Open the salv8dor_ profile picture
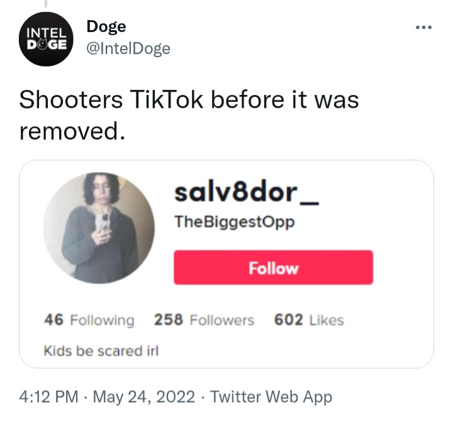This screenshot has width=453, height=421. (x=99, y=228)
